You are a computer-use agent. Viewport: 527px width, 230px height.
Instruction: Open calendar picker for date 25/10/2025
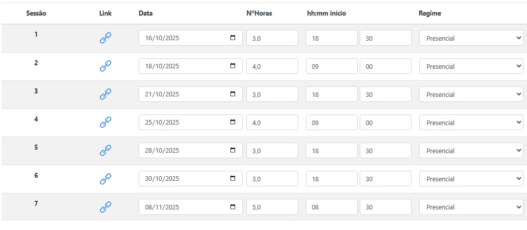coord(232,122)
